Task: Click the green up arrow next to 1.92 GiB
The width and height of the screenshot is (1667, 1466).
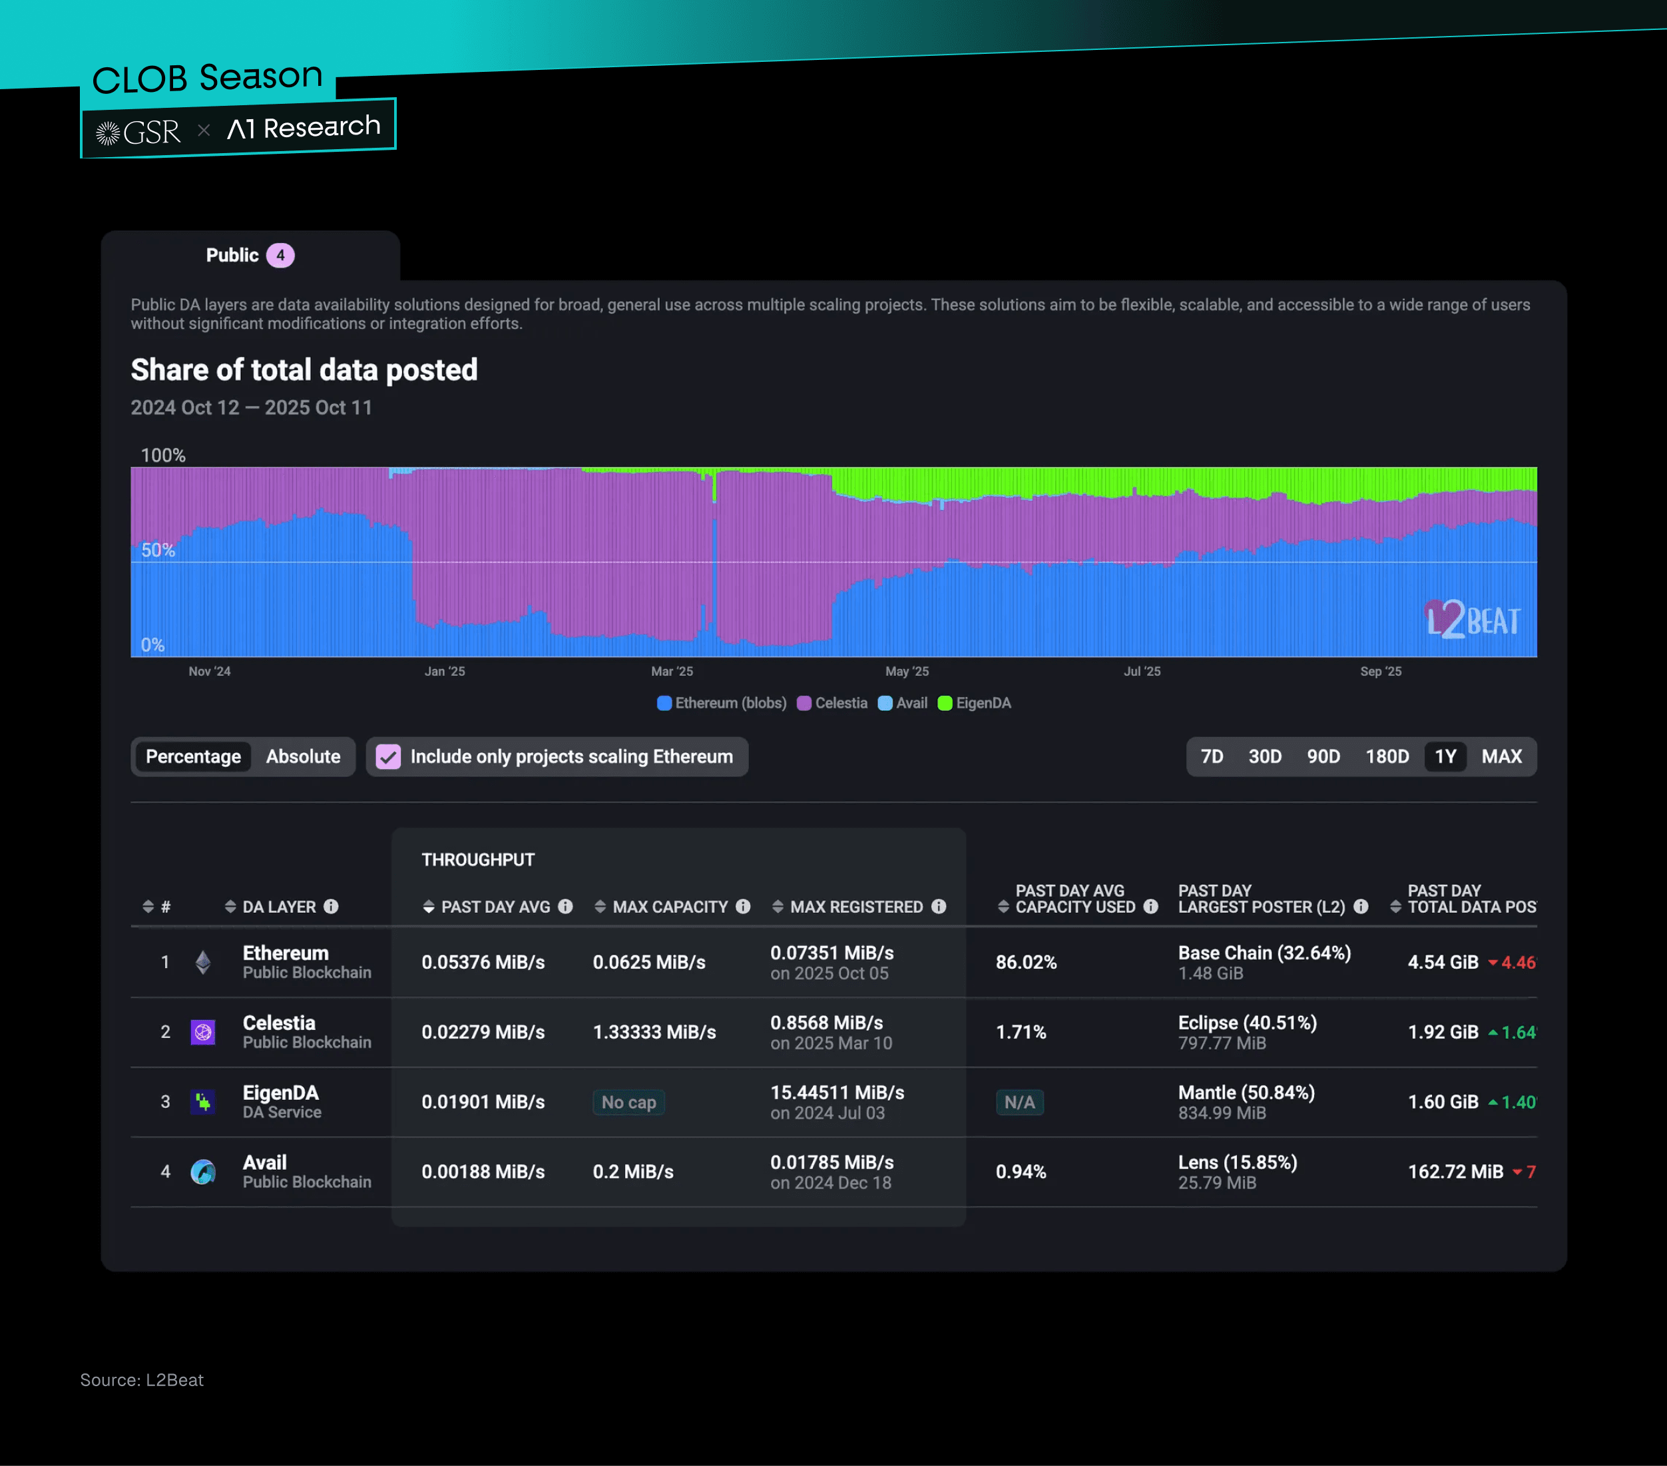Action: pos(1493,1032)
